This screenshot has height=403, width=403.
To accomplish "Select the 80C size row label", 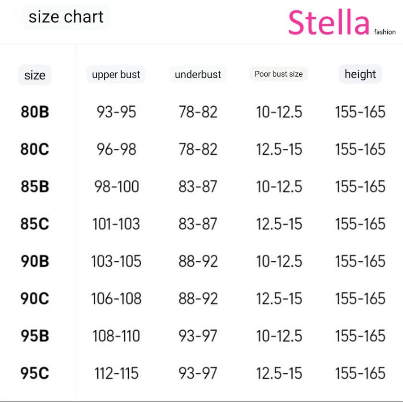I will 34,149.
